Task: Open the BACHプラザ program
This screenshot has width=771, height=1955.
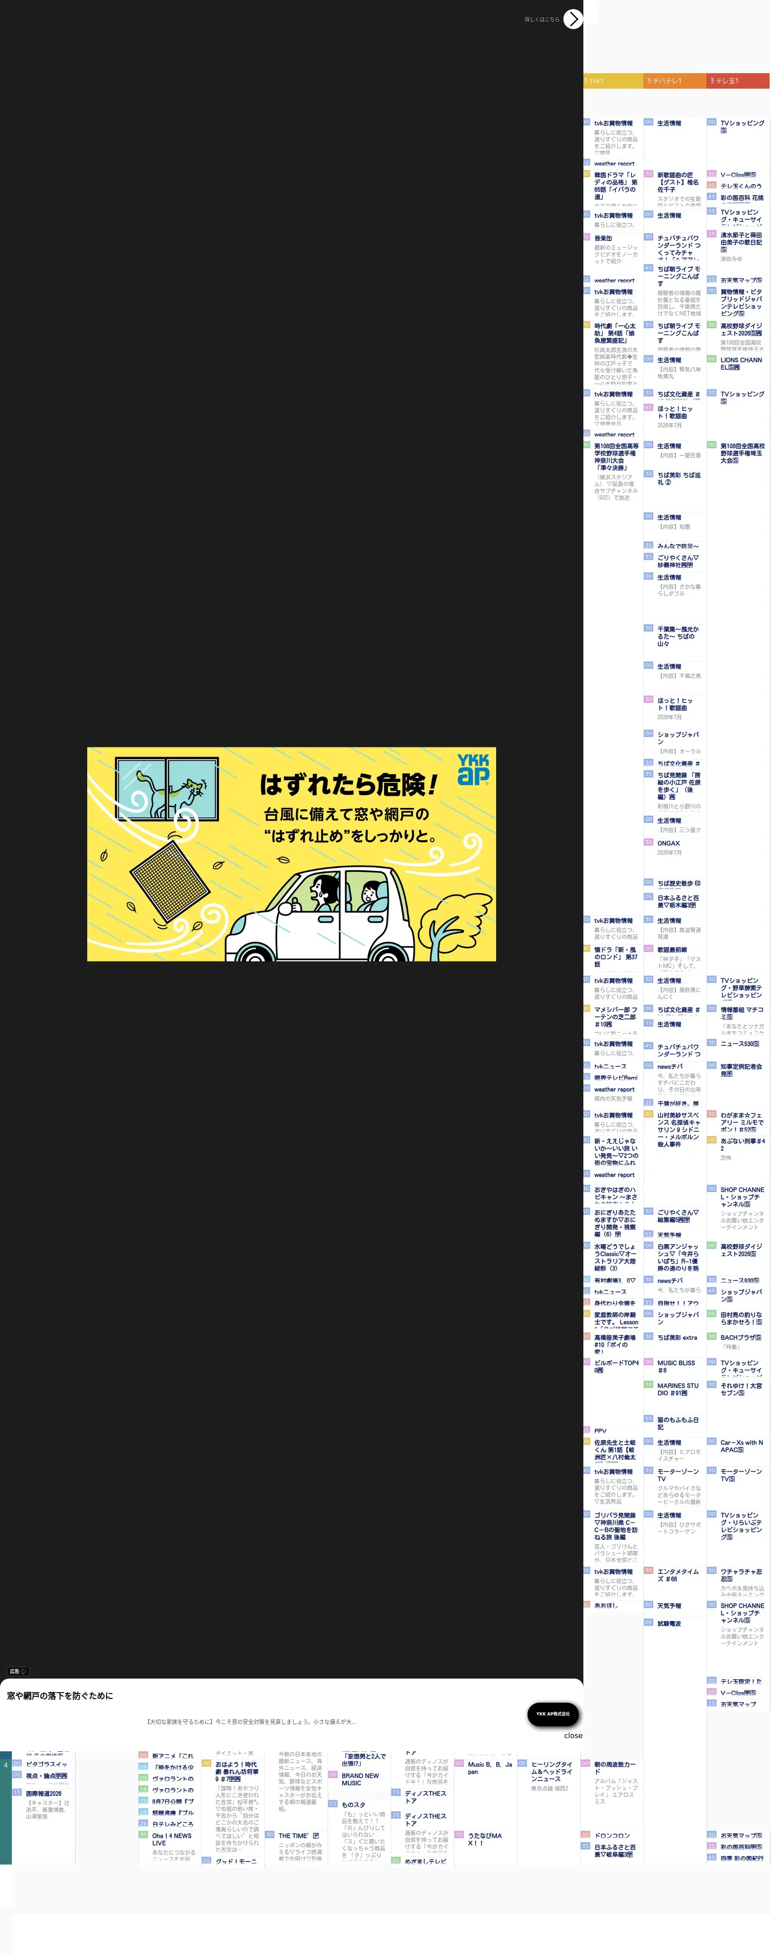Action: [741, 1337]
